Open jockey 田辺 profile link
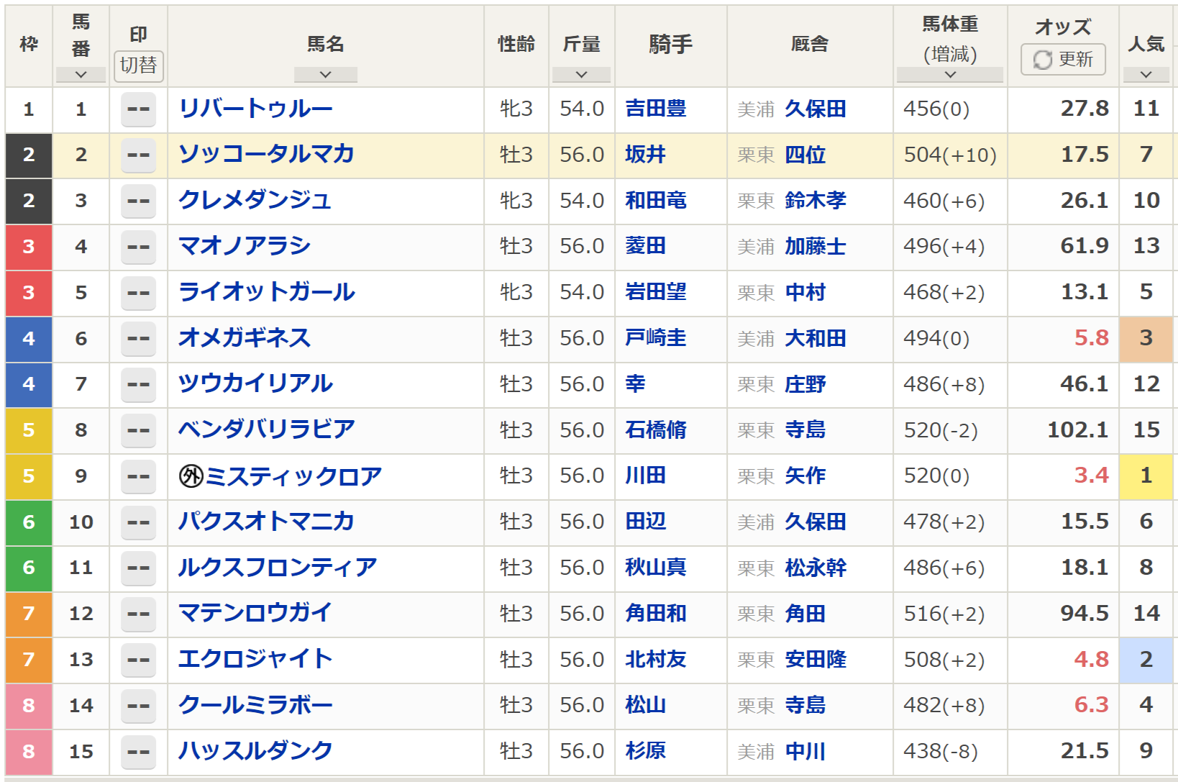The width and height of the screenshot is (1178, 782). [646, 522]
